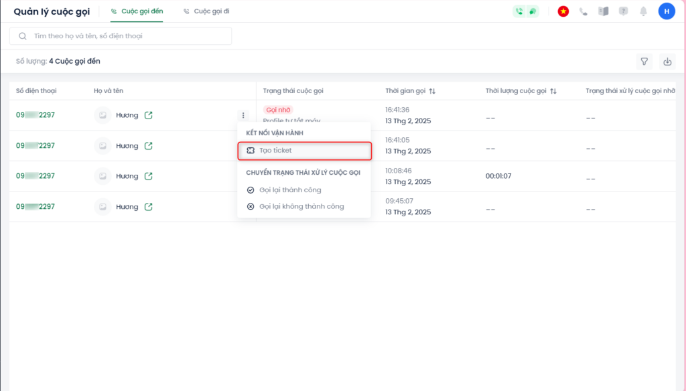686x391 pixels.
Task: Open the user avatar H menu
Action: (x=667, y=11)
